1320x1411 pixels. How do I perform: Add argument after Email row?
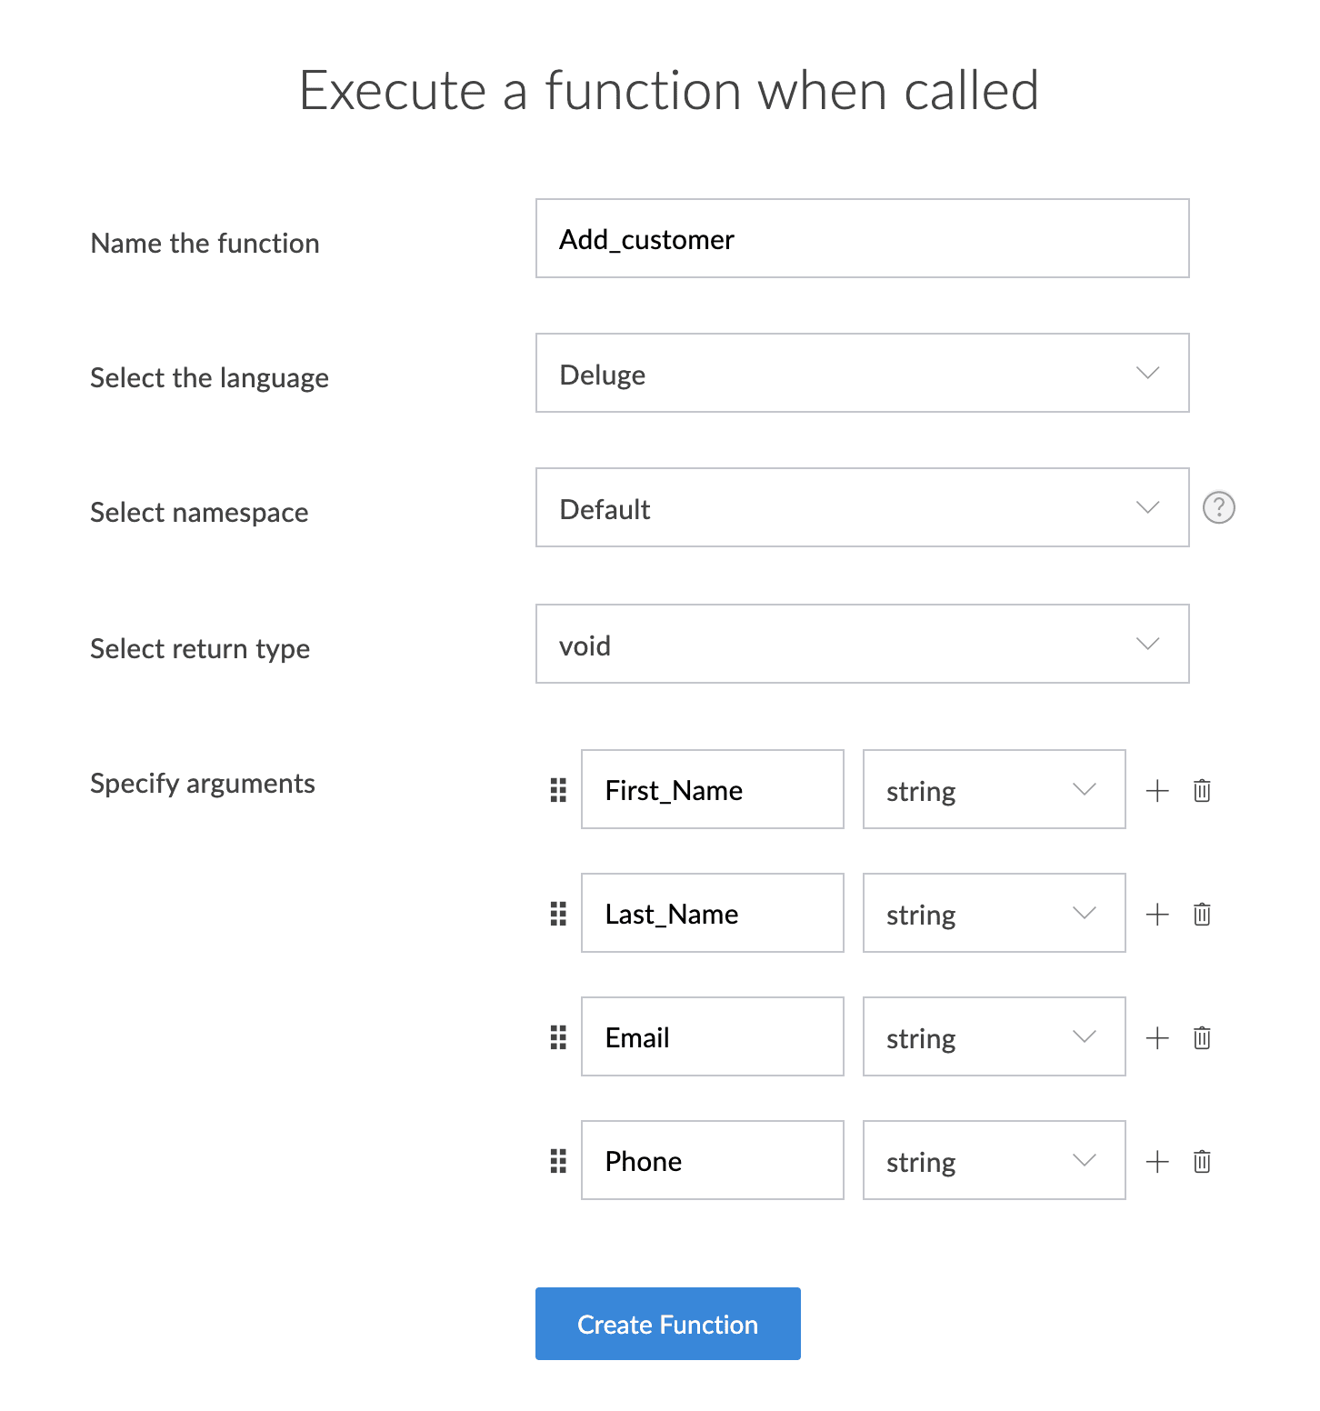click(1157, 1037)
